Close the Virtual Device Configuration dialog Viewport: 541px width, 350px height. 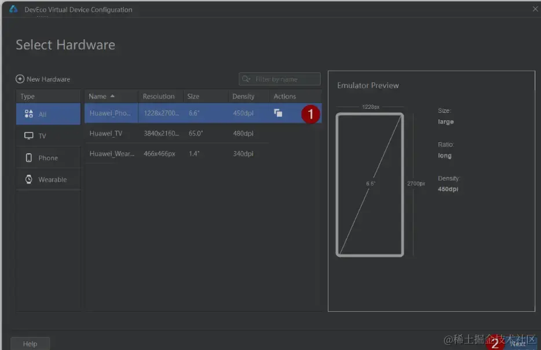click(535, 9)
